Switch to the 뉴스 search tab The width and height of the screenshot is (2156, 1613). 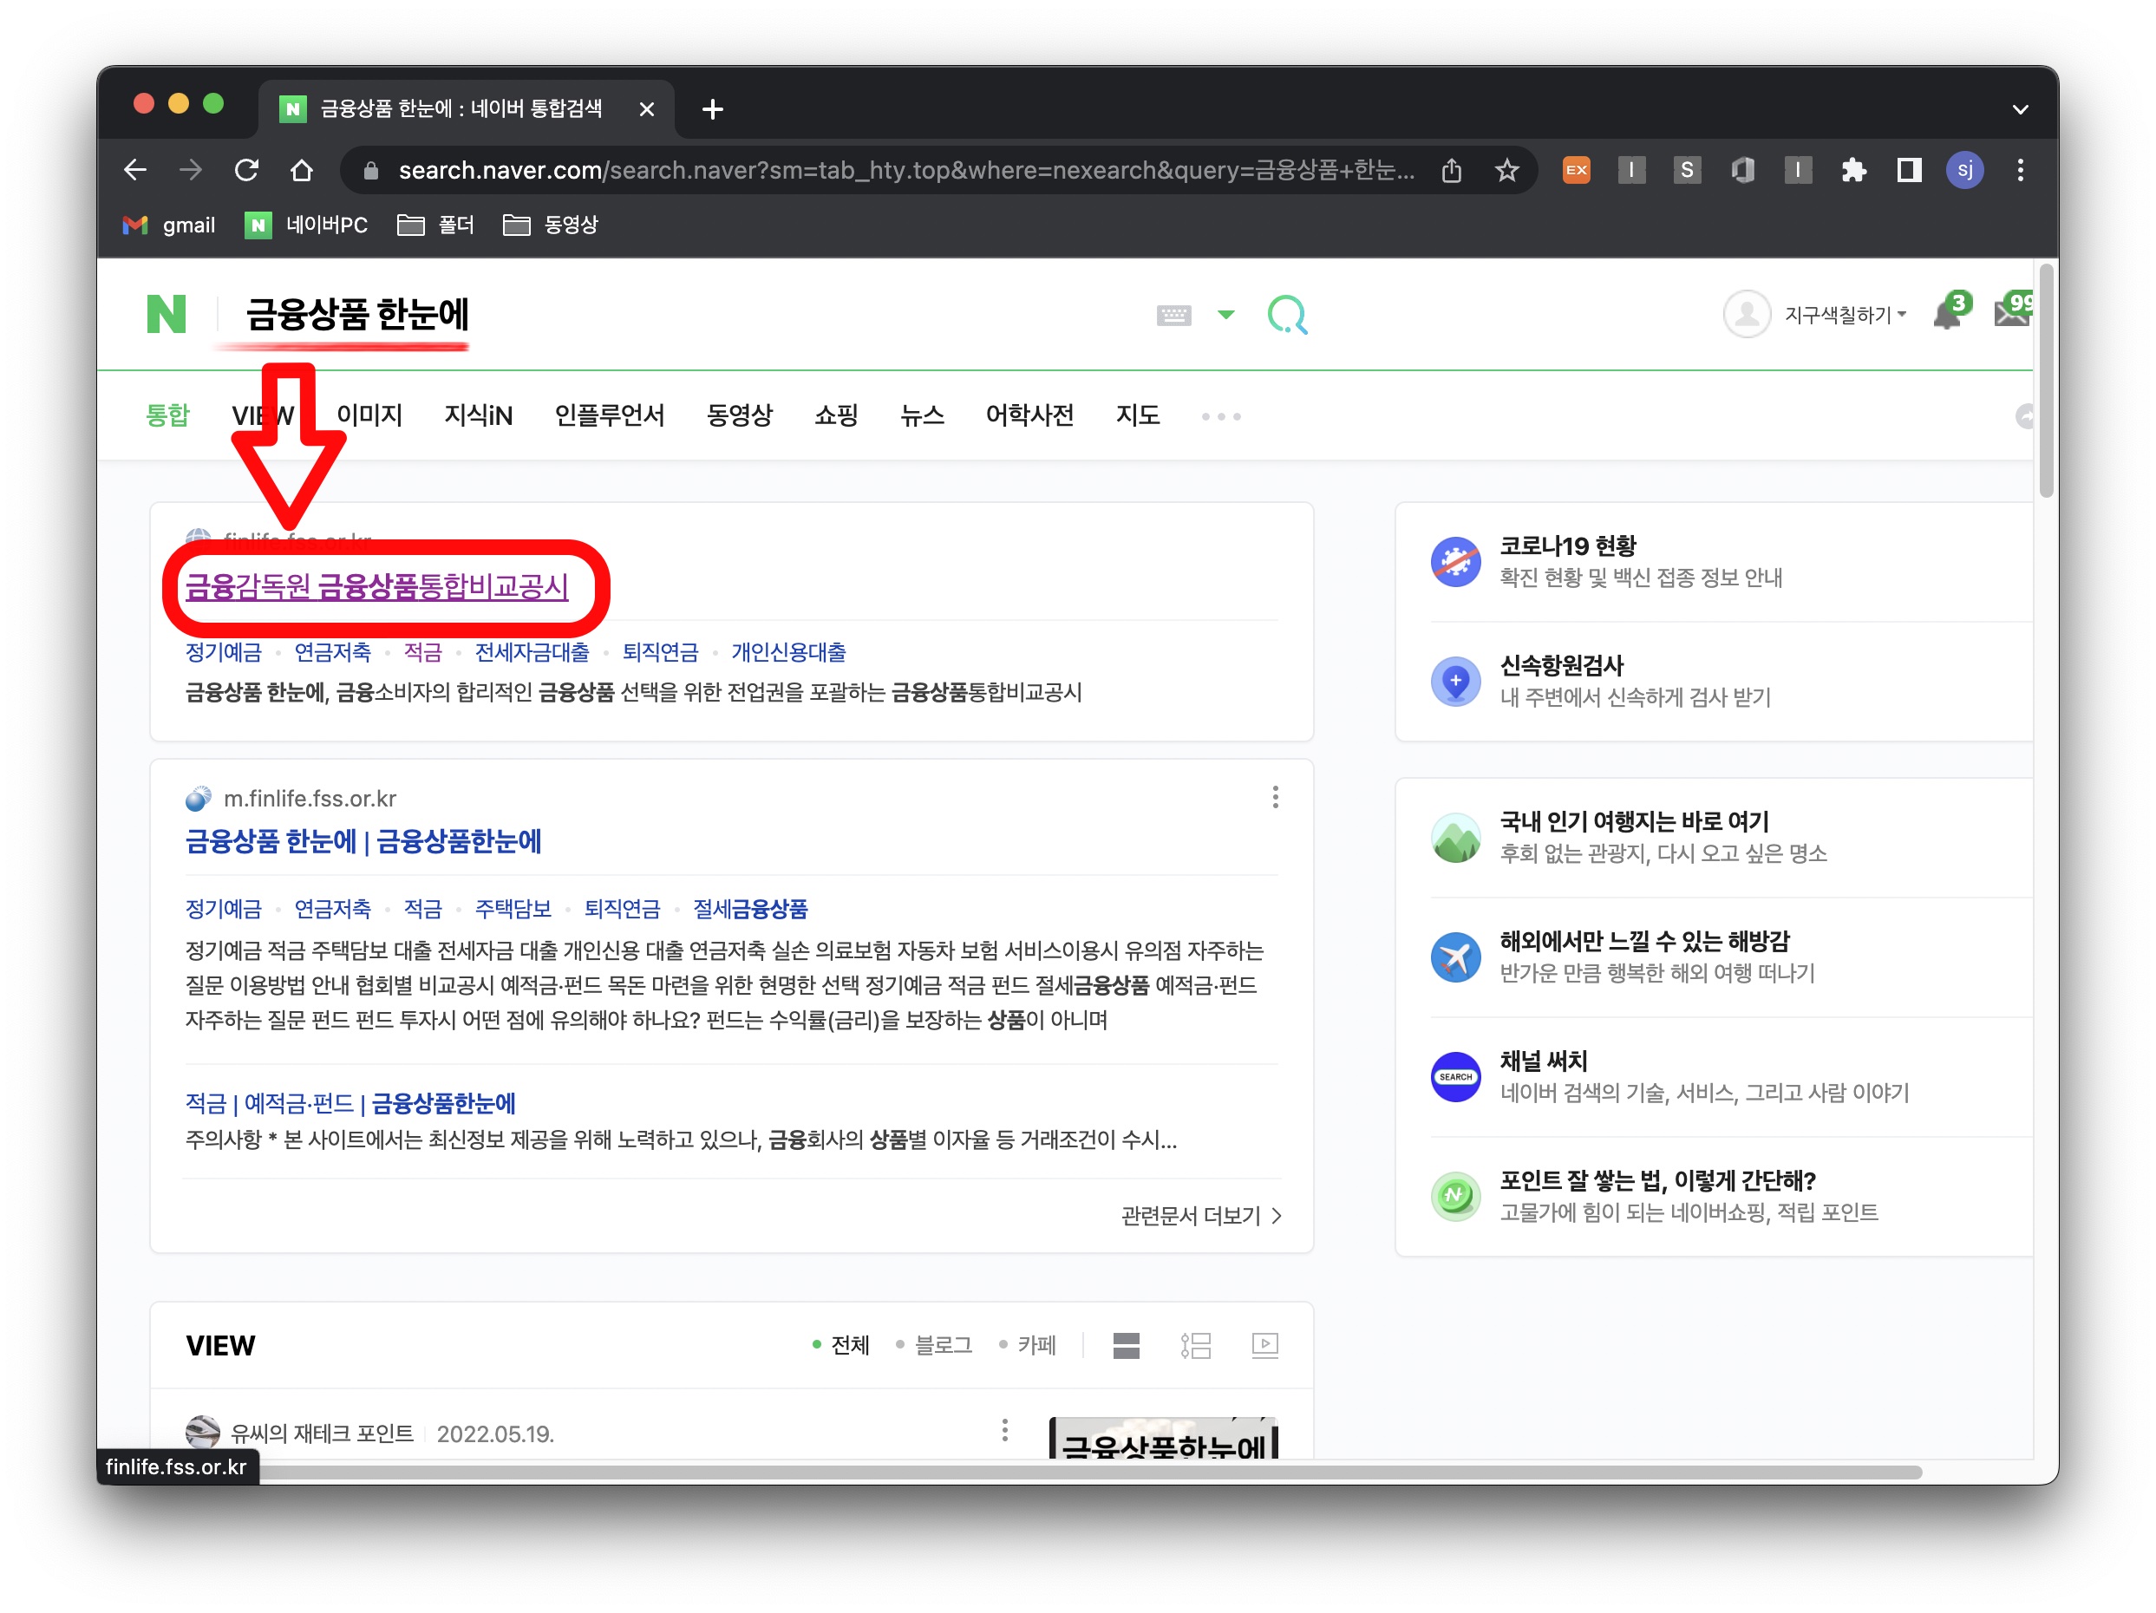pos(922,415)
